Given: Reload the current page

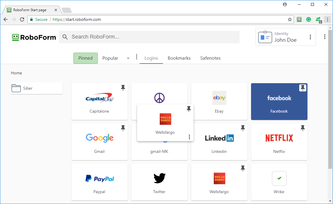Looking at the screenshot, I should (x=22, y=20).
